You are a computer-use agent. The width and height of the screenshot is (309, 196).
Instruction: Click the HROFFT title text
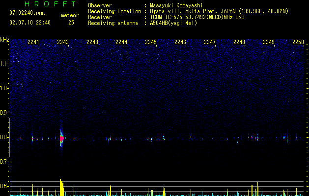pyautogui.click(x=51, y=4)
